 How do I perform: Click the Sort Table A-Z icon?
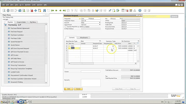pyautogui.click(x=76, y=11)
